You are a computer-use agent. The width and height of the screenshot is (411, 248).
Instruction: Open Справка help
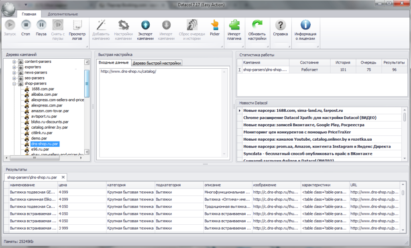pyautogui.click(x=281, y=28)
